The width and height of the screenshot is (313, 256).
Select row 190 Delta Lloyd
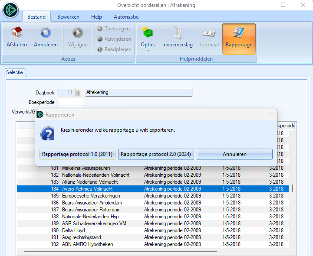tap(153, 230)
